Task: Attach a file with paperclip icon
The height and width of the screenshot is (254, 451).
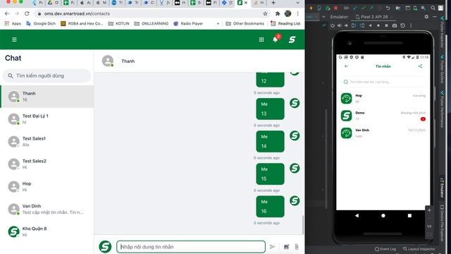Action: pos(296,246)
